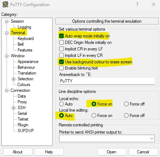The height and width of the screenshot is (157, 160).
Task: Collapse the Session tree node
Action: 6,21
